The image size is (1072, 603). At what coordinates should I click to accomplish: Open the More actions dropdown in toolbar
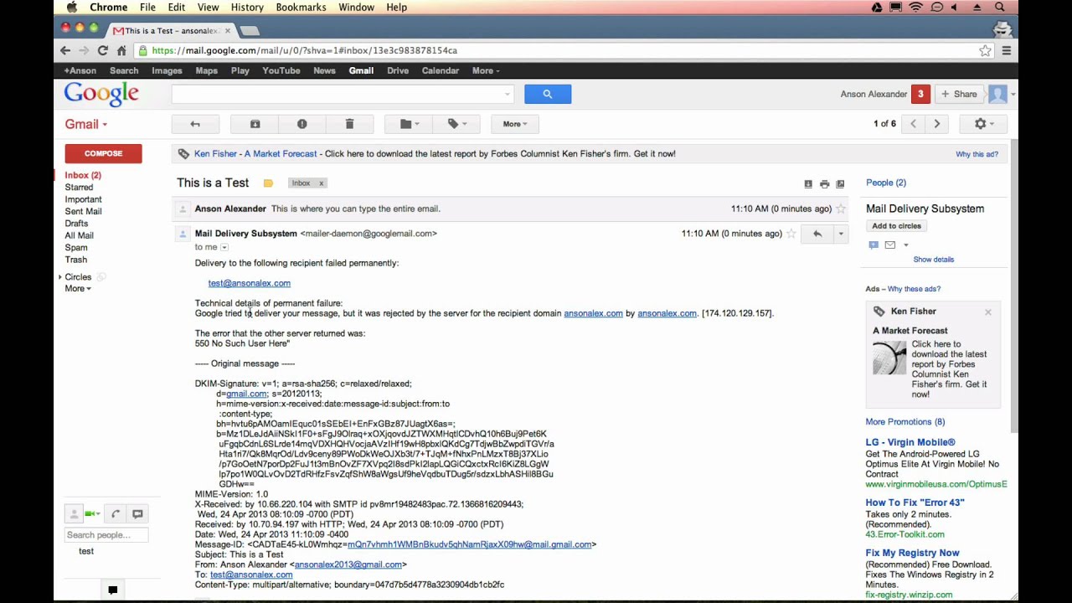(x=514, y=124)
